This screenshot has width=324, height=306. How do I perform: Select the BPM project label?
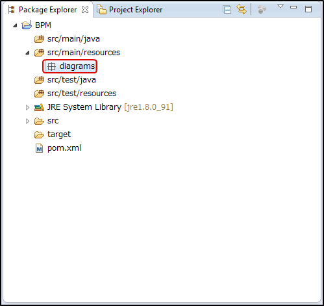[x=43, y=25]
